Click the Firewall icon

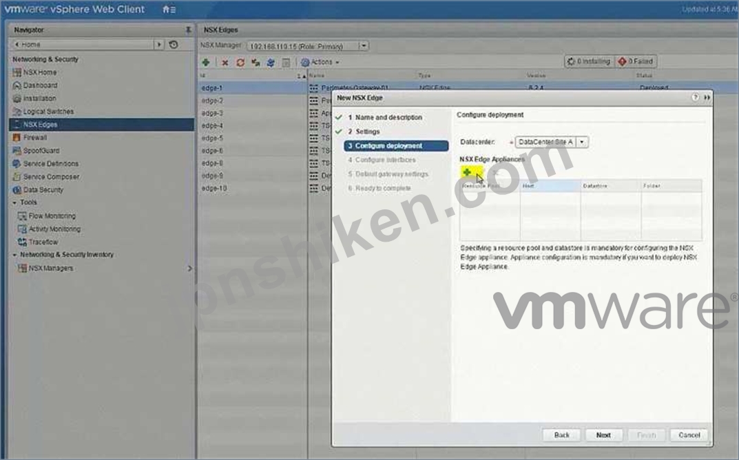point(17,138)
